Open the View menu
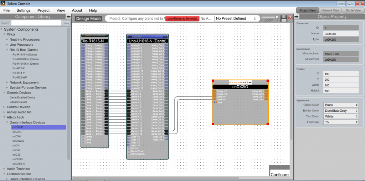Screen dimensions: 365x181 pyautogui.click(x=61, y=10)
